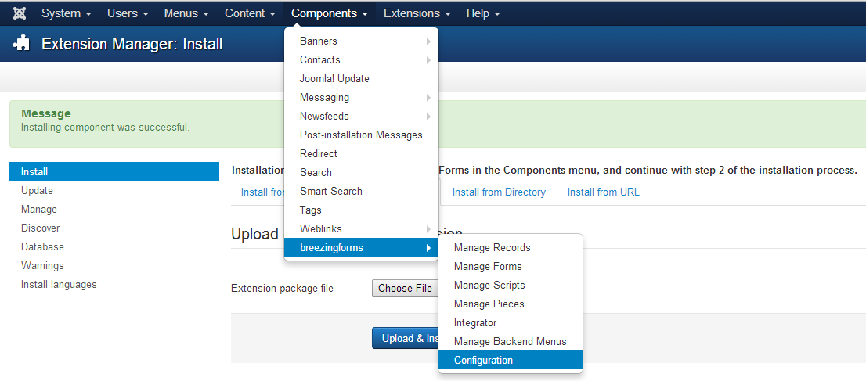866x381 pixels.
Task: Open Manage Pieces submenu entry
Action: pos(511,304)
